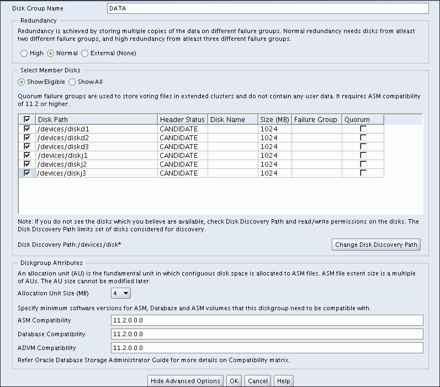This screenshot has width=440, height=387.
Task: Click size 1024 in diskj3 row
Action: [x=275, y=173]
